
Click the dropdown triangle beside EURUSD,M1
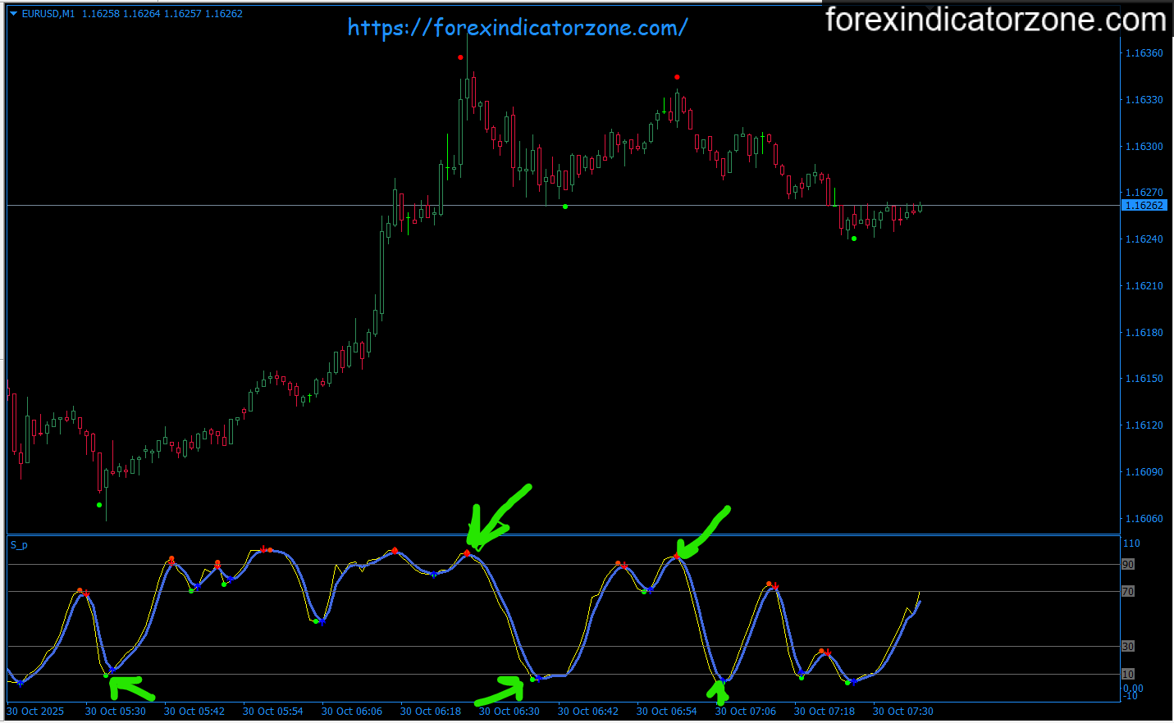(x=13, y=14)
